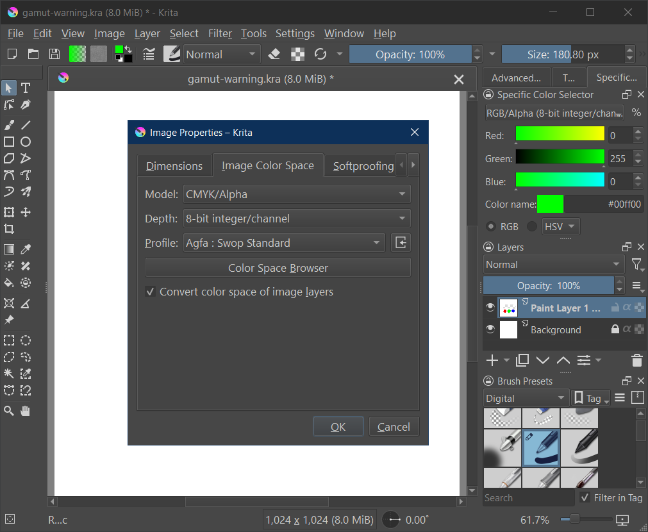
Task: Uncheck Convert color space of image layers
Action: pos(151,292)
